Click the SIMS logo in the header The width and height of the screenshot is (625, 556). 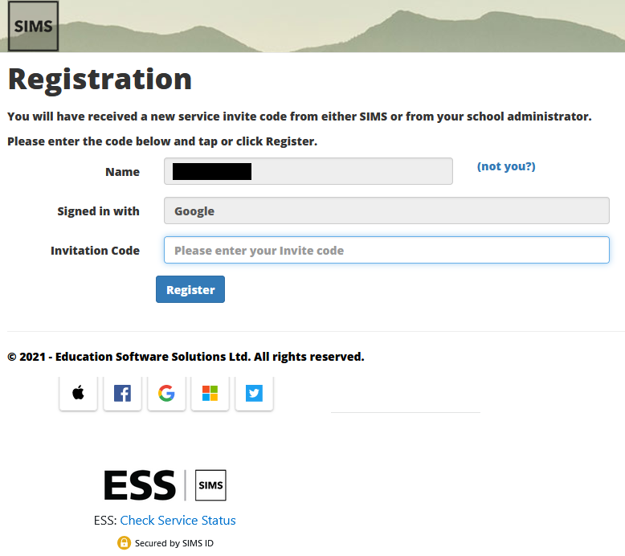point(34,27)
